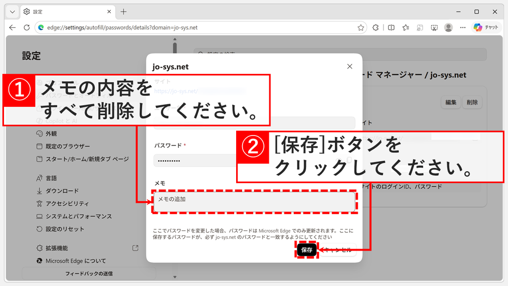Screen dimensions: 508x286
Task: Click the アクセシビリティ icon in sidebar
Action: point(39,203)
